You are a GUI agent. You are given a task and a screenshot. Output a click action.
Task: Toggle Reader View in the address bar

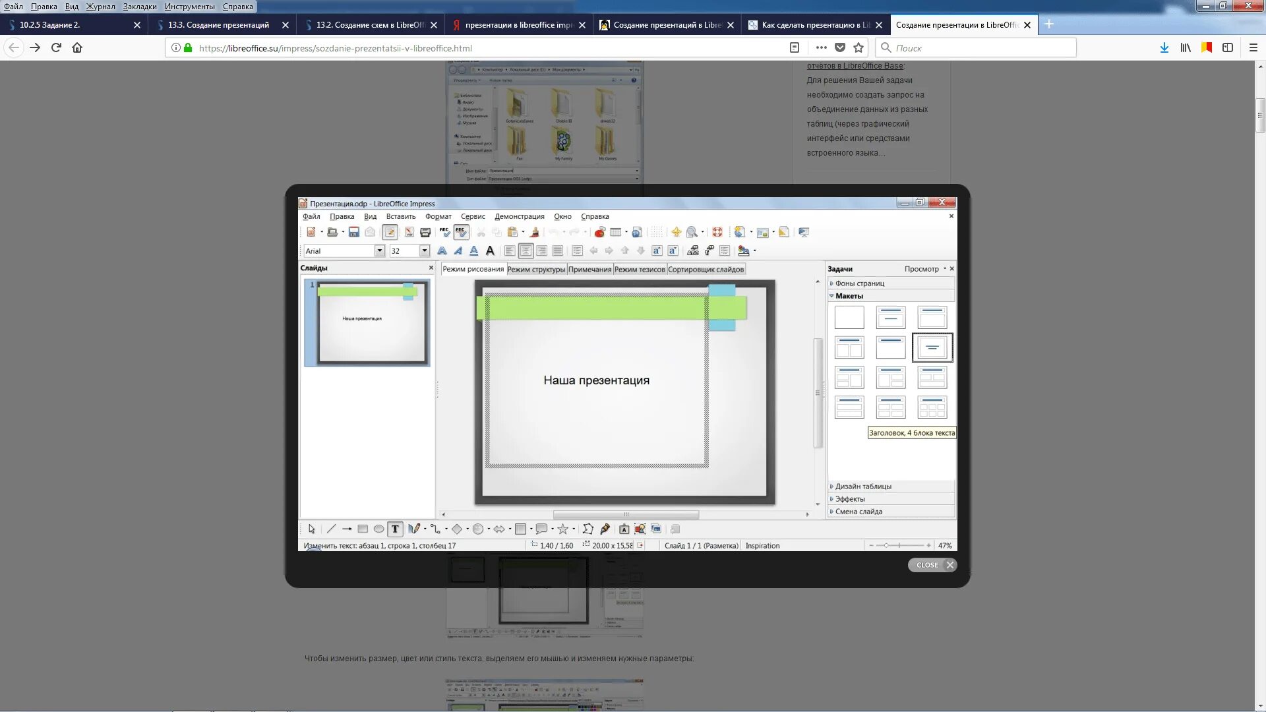coord(794,47)
